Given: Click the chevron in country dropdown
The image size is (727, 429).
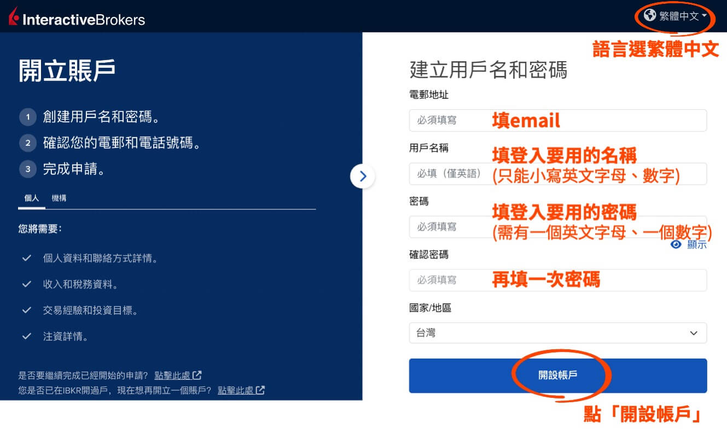Looking at the screenshot, I should point(694,333).
